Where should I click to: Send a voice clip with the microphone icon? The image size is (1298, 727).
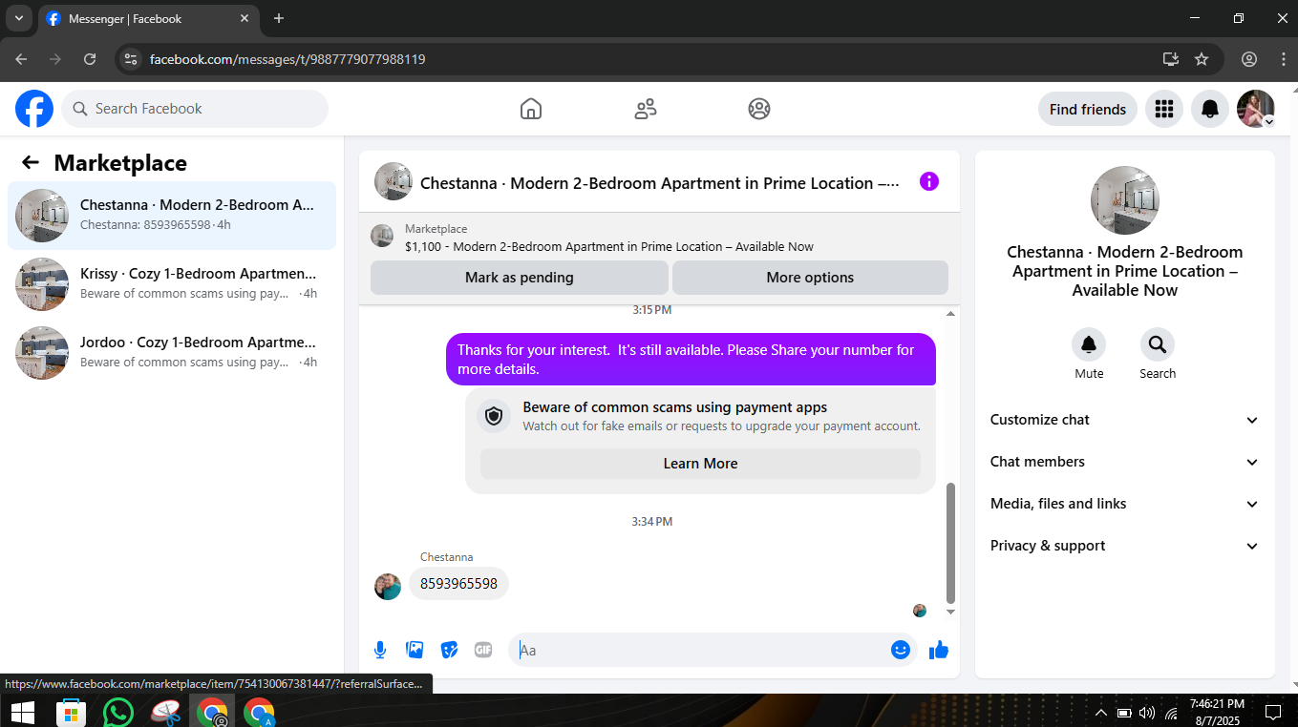click(380, 650)
